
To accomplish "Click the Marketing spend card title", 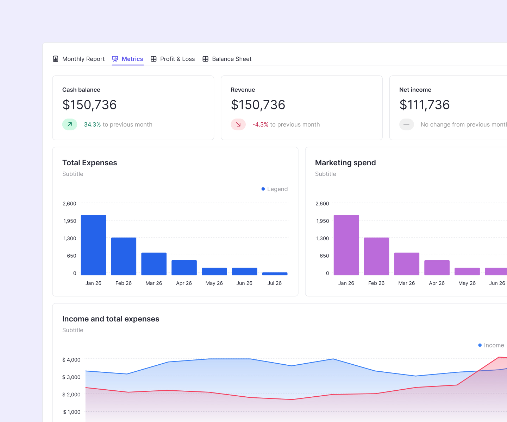I will point(345,163).
